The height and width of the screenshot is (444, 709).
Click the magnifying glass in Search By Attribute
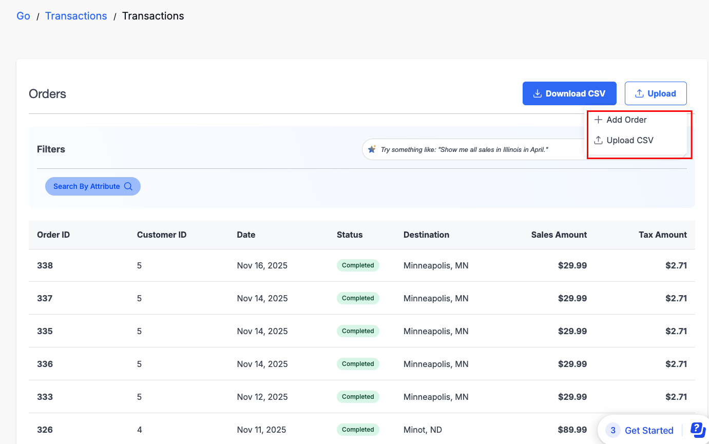[x=128, y=186]
